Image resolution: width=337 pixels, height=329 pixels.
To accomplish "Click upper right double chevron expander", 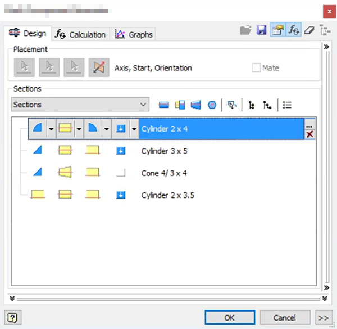I will coord(326,47).
